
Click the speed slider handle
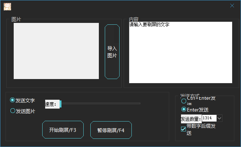click(x=61, y=104)
